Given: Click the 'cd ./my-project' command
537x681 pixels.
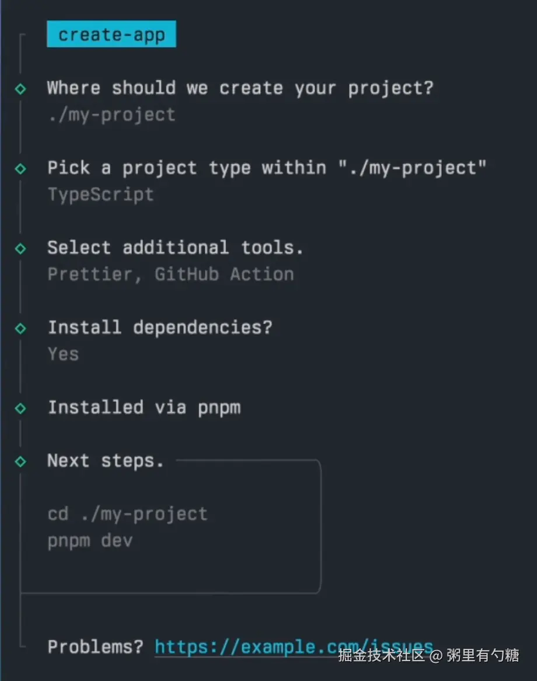Looking at the screenshot, I should [x=127, y=514].
